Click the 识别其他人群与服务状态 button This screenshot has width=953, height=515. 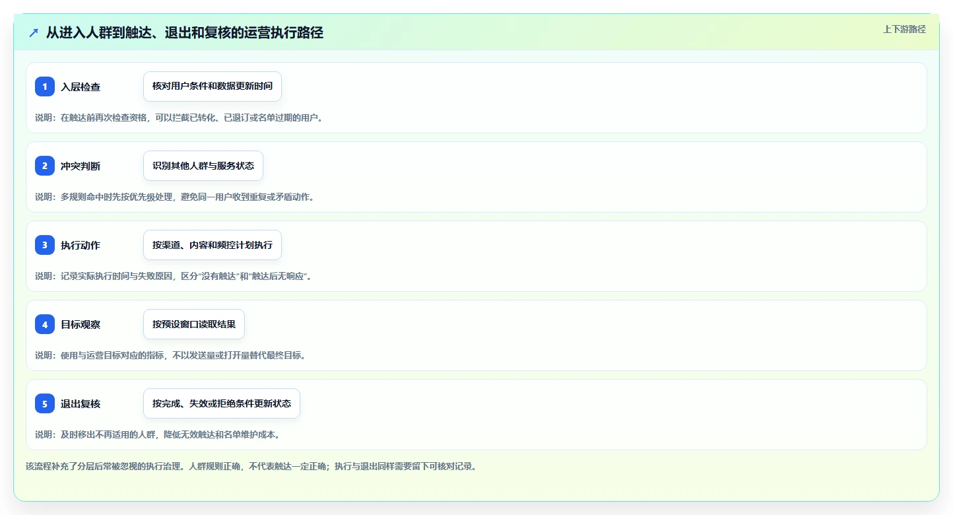tap(203, 166)
